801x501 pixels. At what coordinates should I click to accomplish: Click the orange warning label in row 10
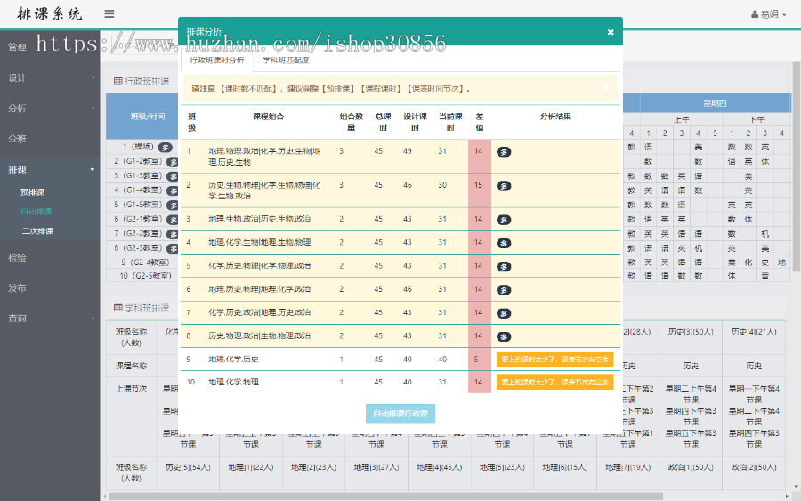[554, 382]
